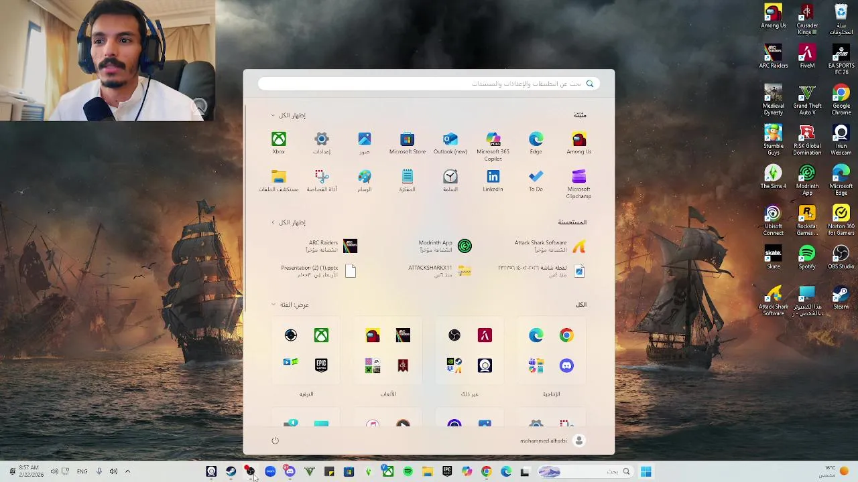Open Norton 360 for Gamers shortcut
The width and height of the screenshot is (858, 482).
tap(841, 221)
